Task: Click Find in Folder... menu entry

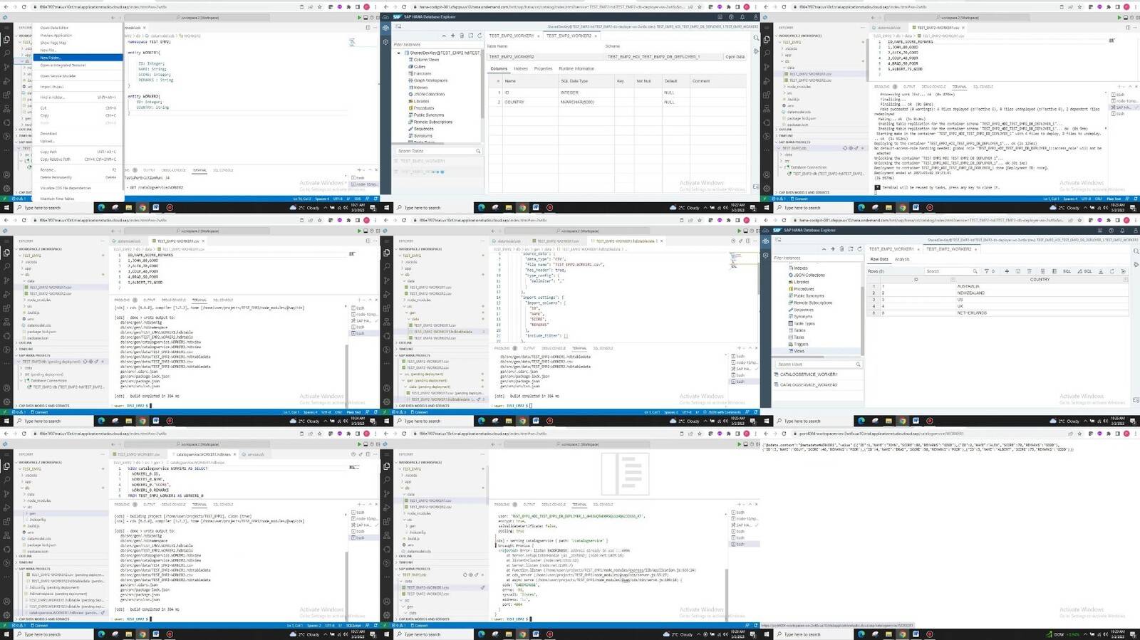Action: pyautogui.click(x=77, y=97)
